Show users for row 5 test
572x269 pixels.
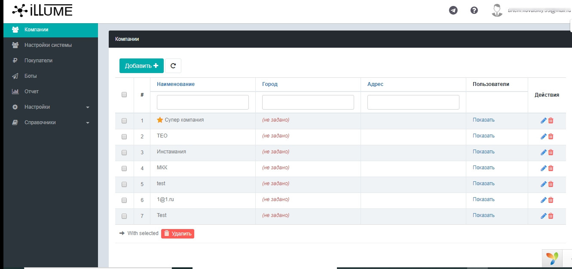click(x=483, y=183)
